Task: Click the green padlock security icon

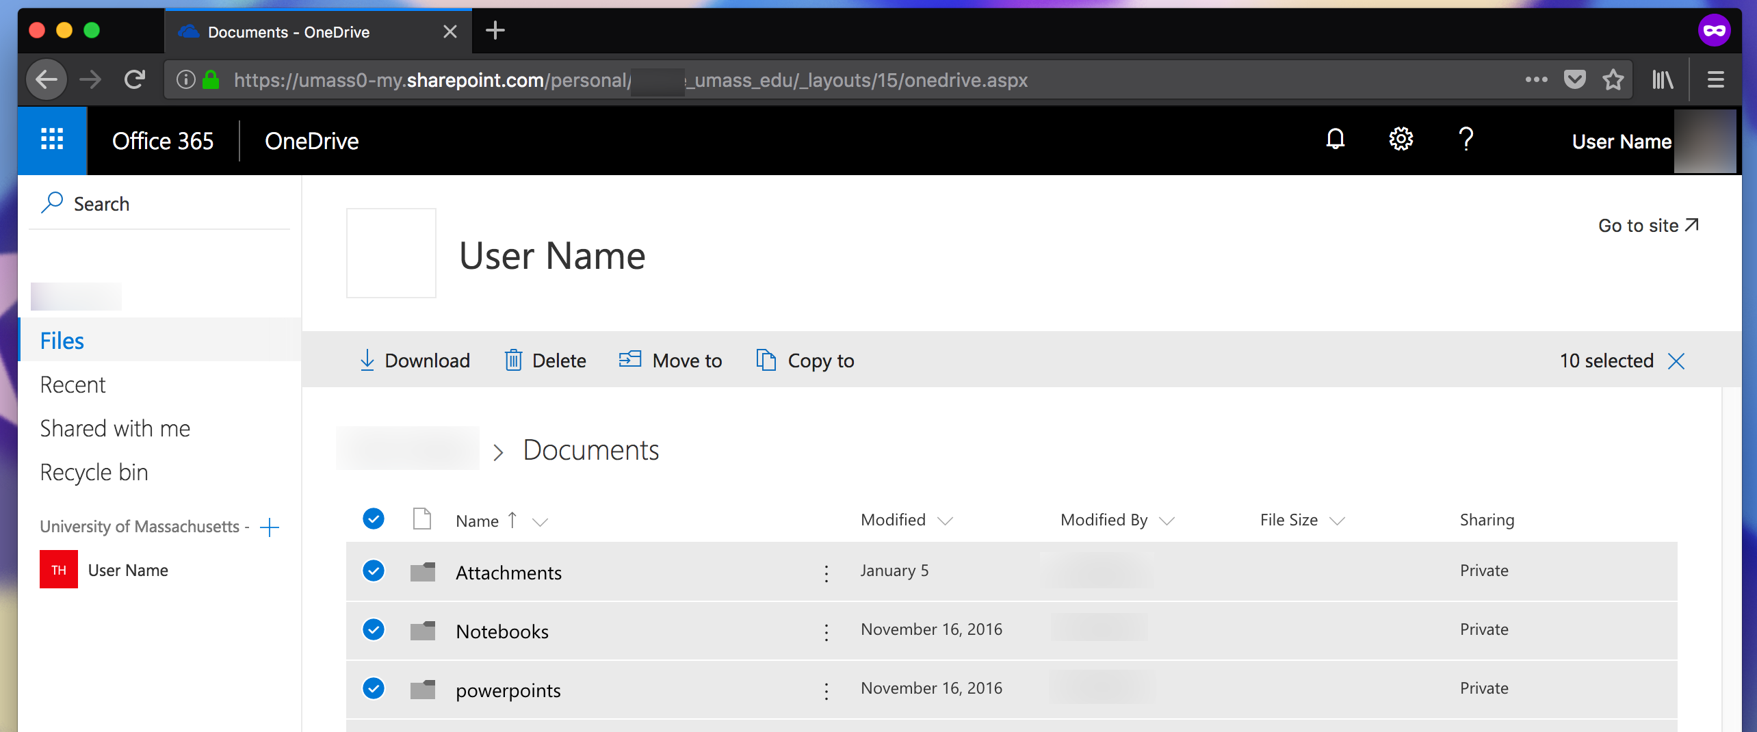Action: tap(211, 80)
